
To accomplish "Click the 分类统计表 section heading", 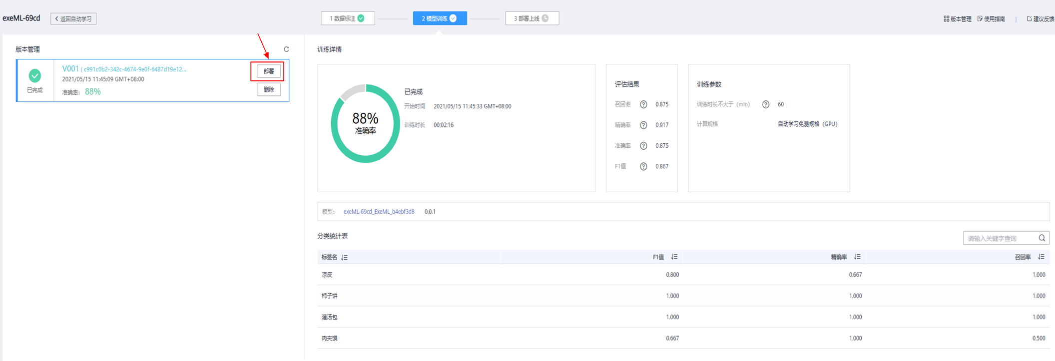I will click(333, 236).
